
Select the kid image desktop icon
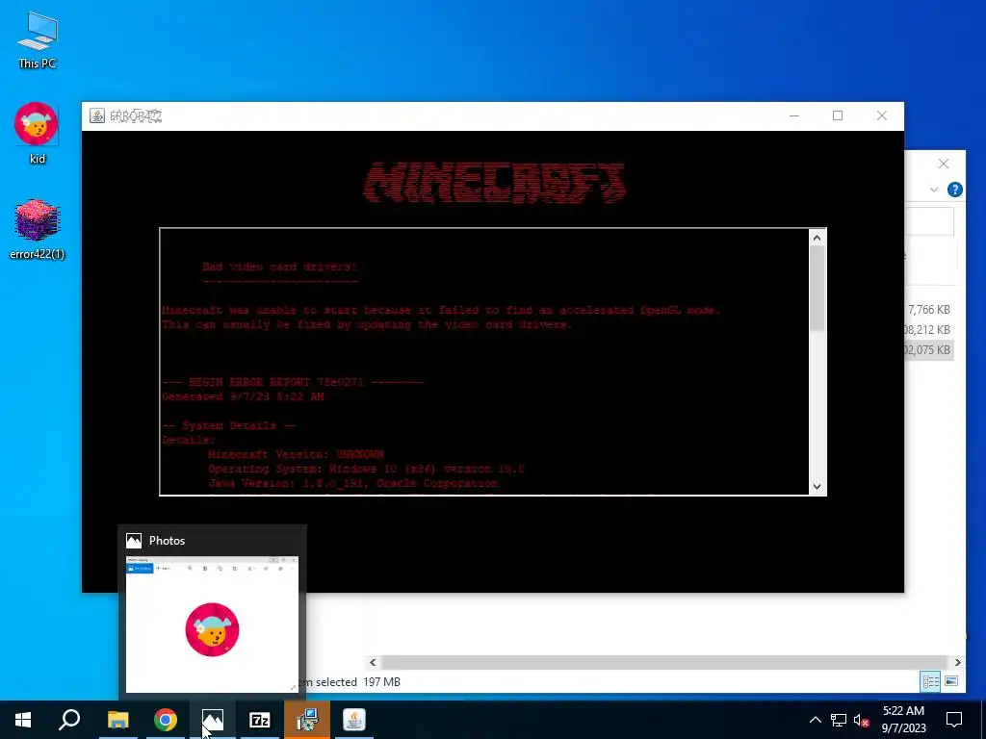(38, 133)
